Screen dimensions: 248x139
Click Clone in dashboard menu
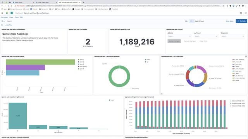pos(17,17)
